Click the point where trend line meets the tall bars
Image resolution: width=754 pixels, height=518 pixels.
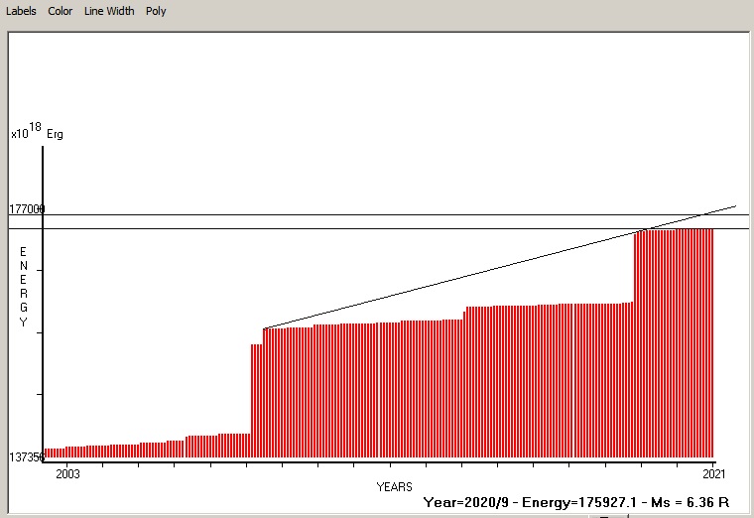point(641,230)
